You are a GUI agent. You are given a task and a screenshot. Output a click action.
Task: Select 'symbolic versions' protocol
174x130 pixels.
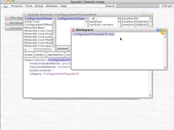(x=101, y=25)
